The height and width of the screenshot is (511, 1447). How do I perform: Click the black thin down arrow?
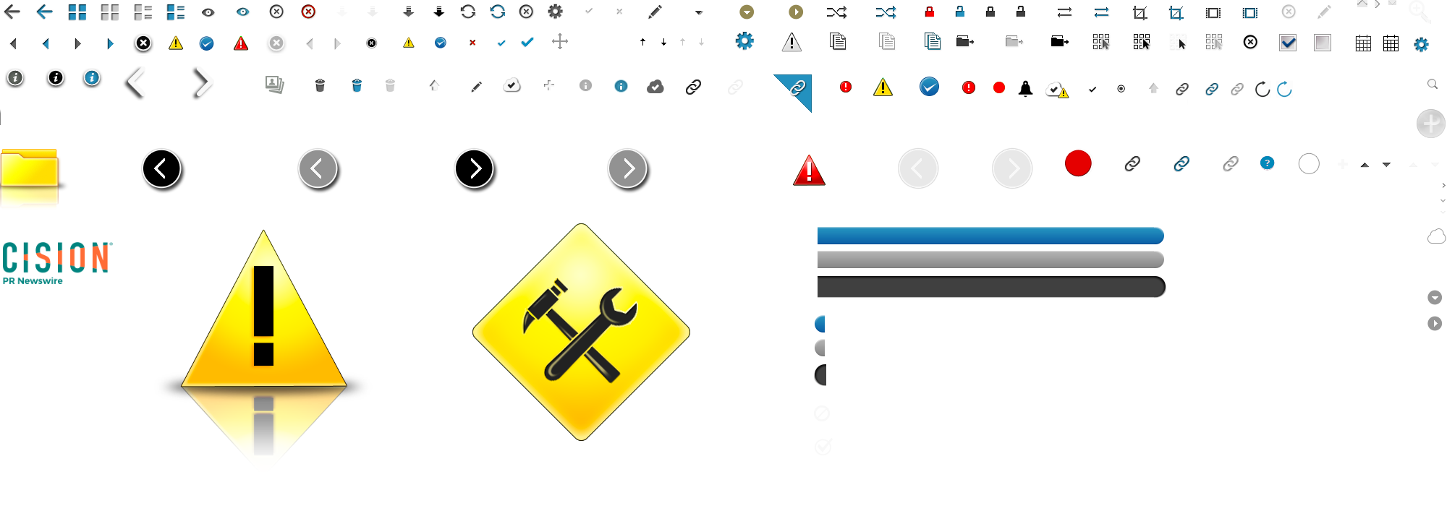pyautogui.click(x=663, y=42)
